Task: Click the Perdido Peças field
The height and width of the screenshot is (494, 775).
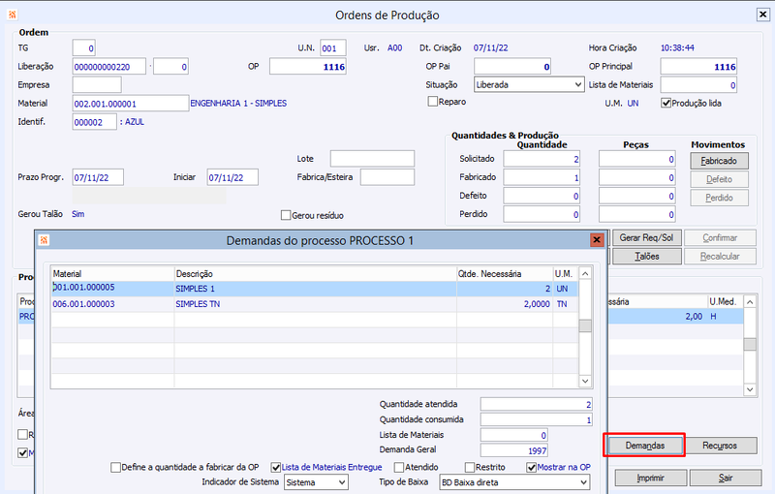Action: [x=637, y=214]
